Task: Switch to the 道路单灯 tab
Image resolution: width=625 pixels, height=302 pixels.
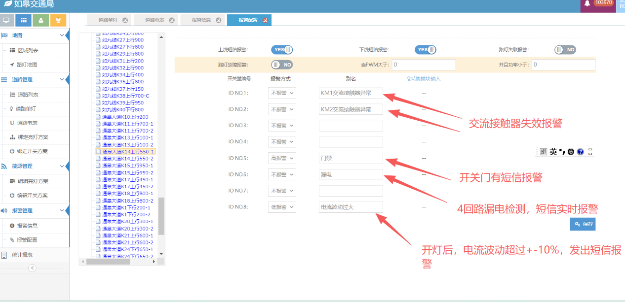Action: click(x=107, y=20)
